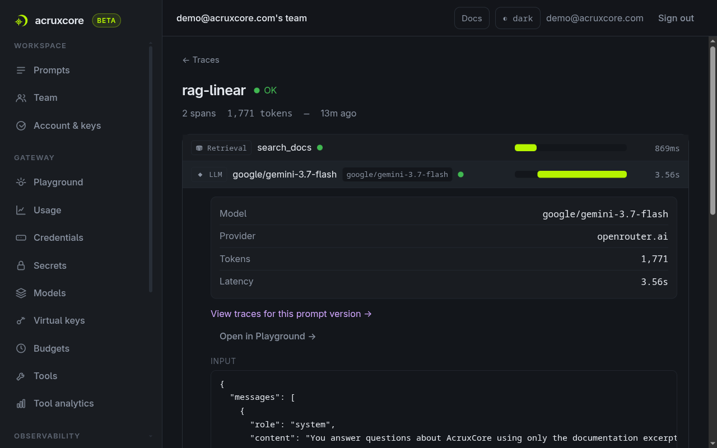Click Open in Playground link
Viewport: 717px width, 448px height.
click(x=268, y=336)
